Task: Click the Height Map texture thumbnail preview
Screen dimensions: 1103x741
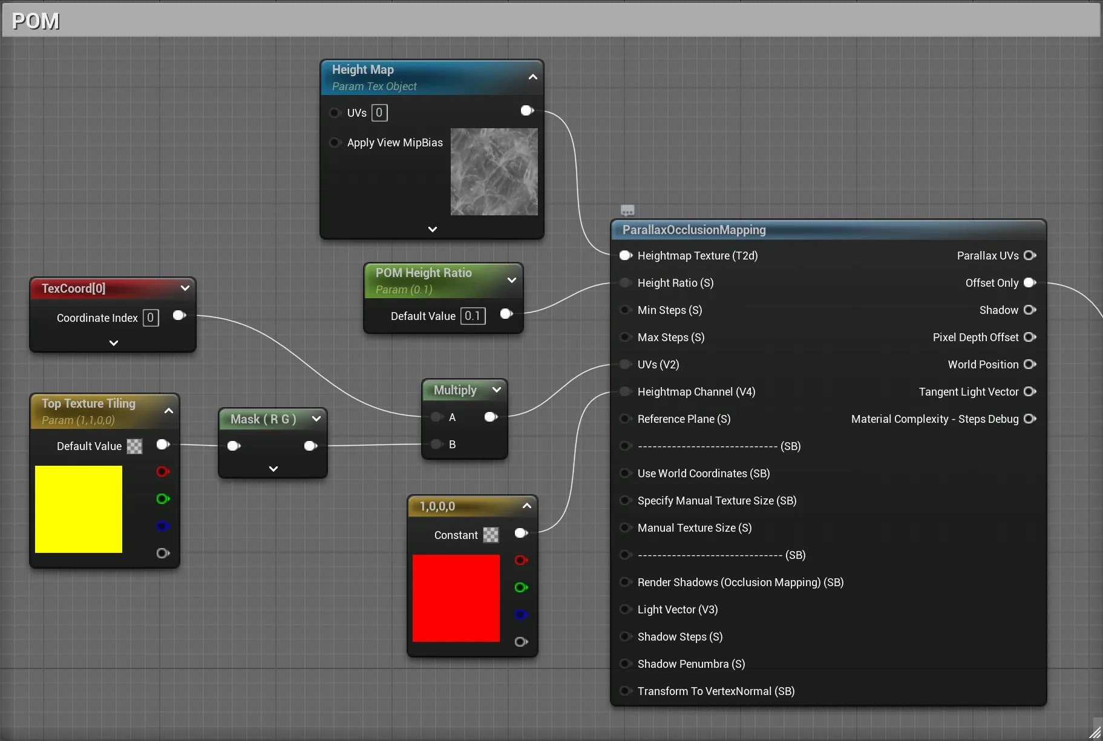Action: (x=494, y=172)
